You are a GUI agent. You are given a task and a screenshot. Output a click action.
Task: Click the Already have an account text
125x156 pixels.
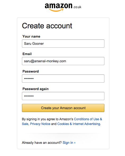(x=42, y=143)
